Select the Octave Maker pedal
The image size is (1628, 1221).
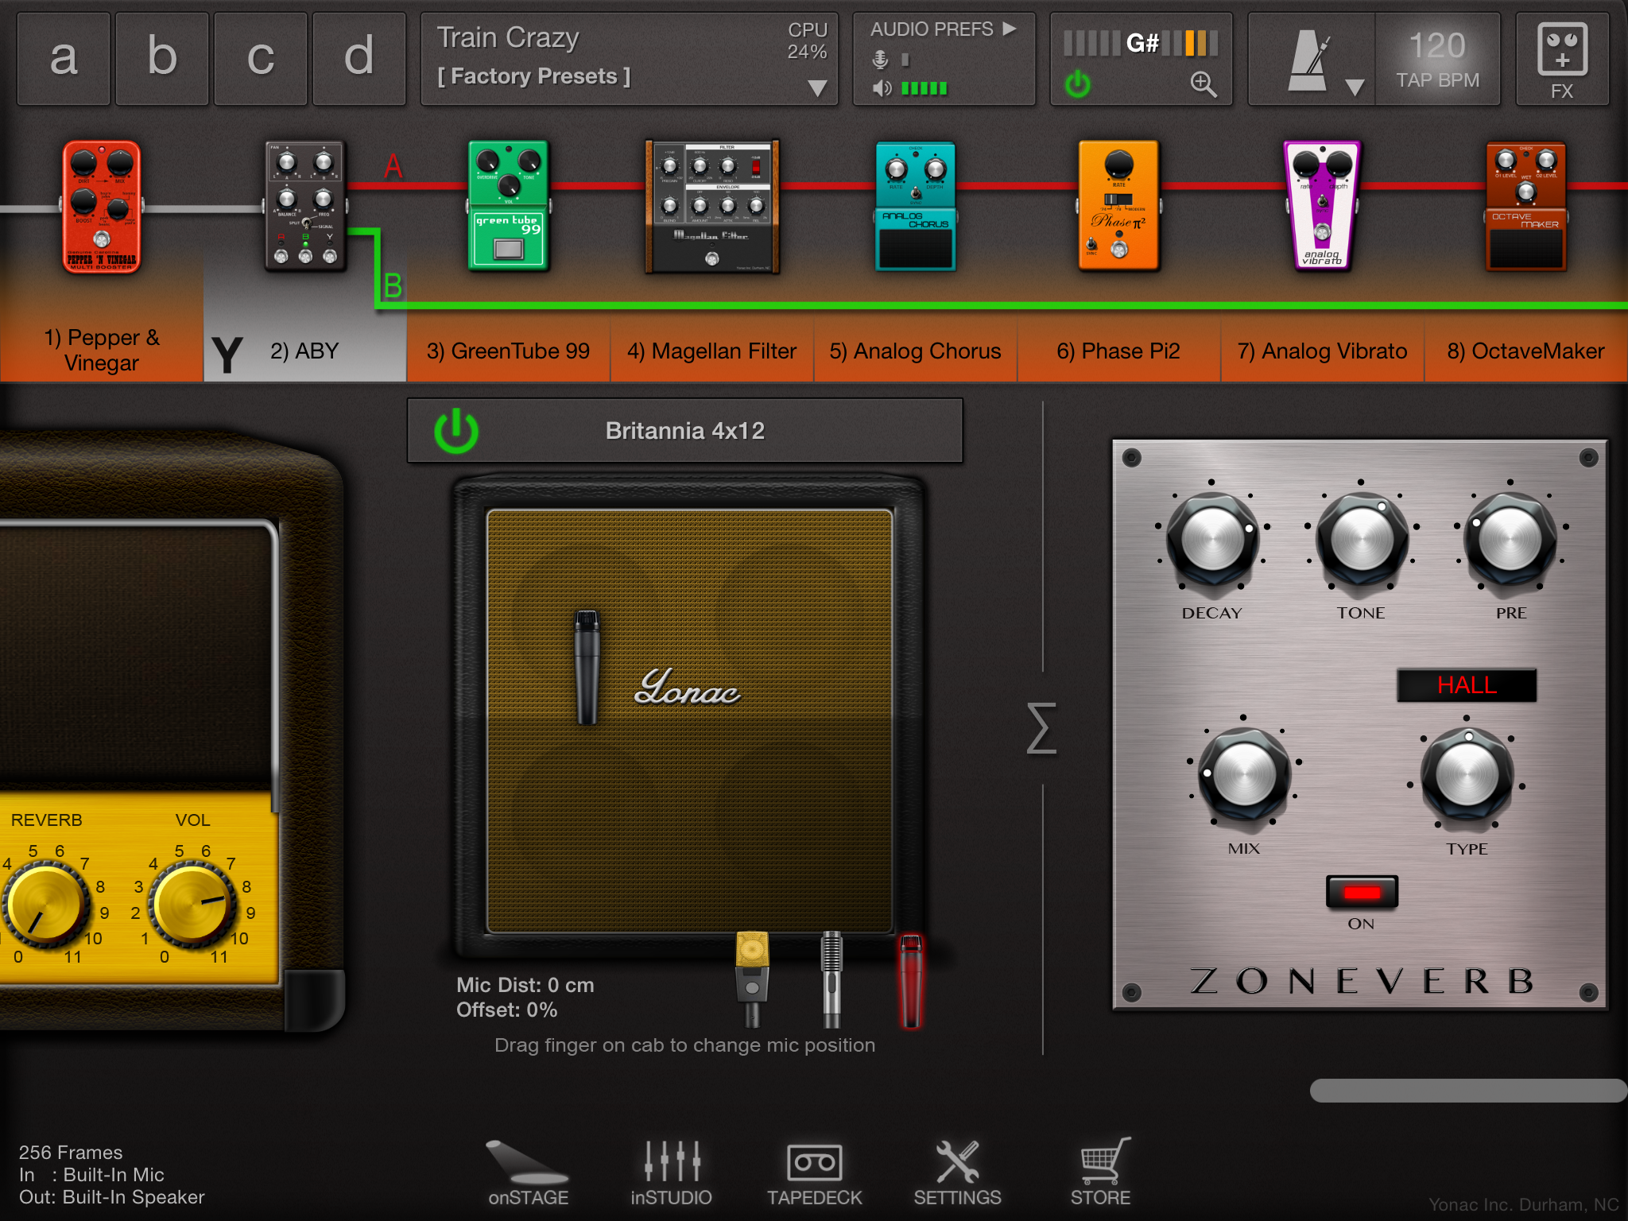pyautogui.click(x=1526, y=207)
